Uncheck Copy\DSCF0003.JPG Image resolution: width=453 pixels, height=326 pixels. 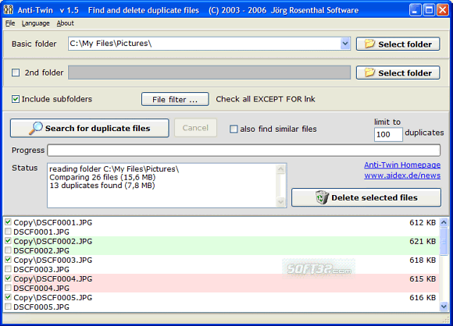(x=8, y=260)
